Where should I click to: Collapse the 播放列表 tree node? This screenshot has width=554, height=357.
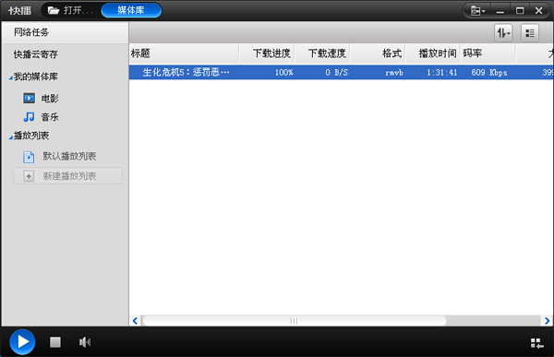point(10,137)
